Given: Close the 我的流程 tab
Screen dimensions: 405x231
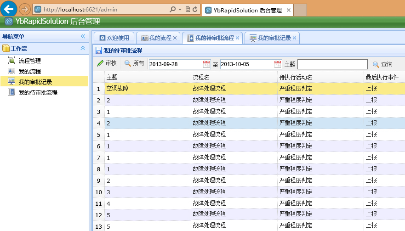Looking at the screenshot, I should (175, 38).
